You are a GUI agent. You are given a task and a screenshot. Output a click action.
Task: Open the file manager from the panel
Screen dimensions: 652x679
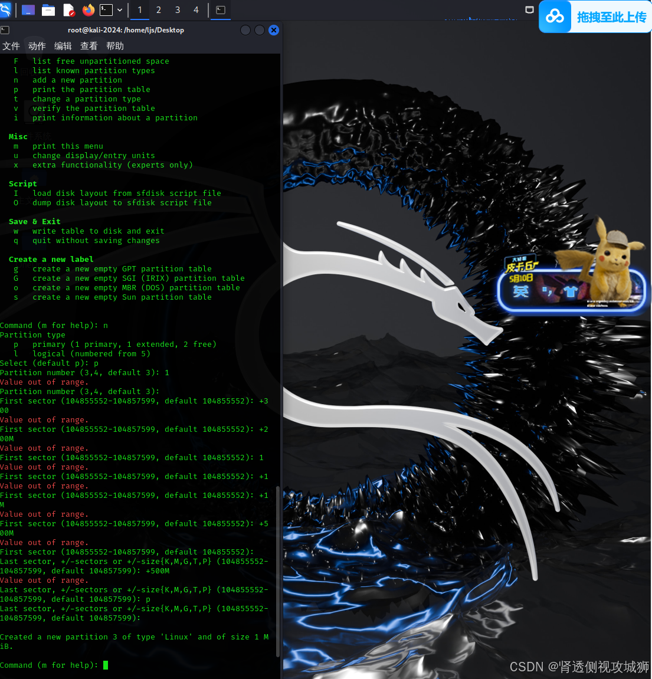pyautogui.click(x=48, y=10)
